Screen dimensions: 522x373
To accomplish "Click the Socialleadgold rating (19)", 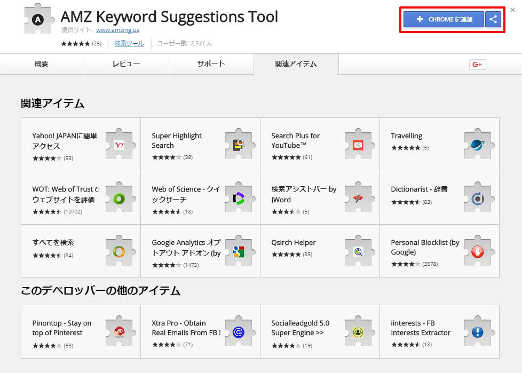I will click(292, 346).
